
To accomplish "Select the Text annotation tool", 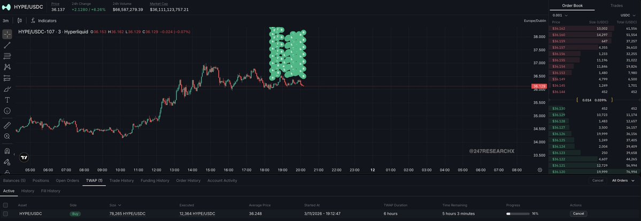I will [x=7, y=100].
